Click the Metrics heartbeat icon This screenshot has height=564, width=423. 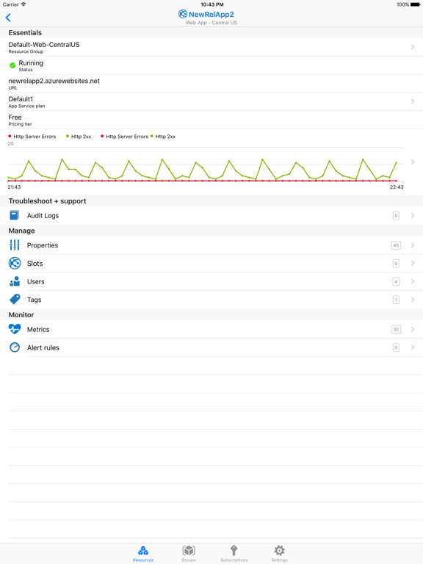[15, 329]
